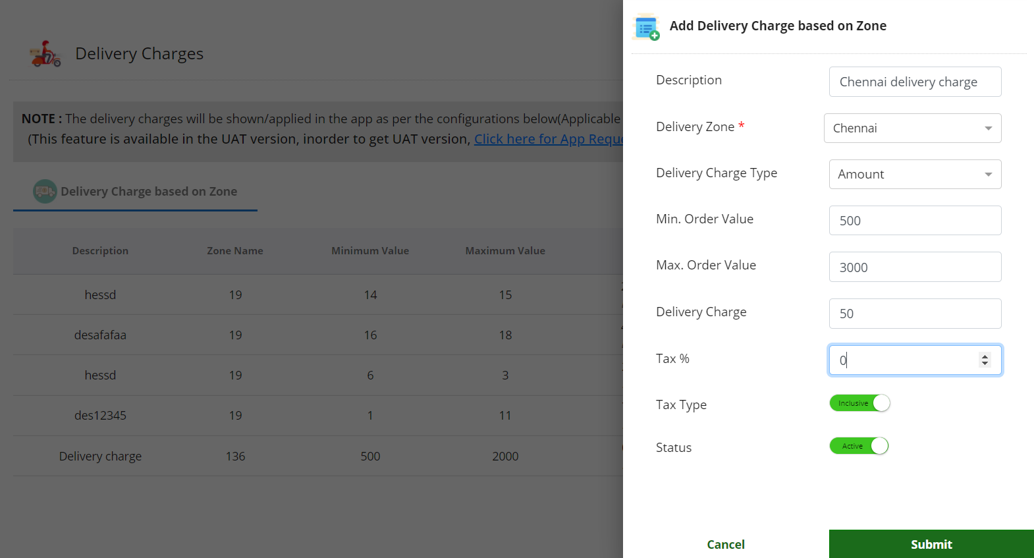Disable the Active status toggle
Screen dimensions: 1034x558
click(859, 446)
